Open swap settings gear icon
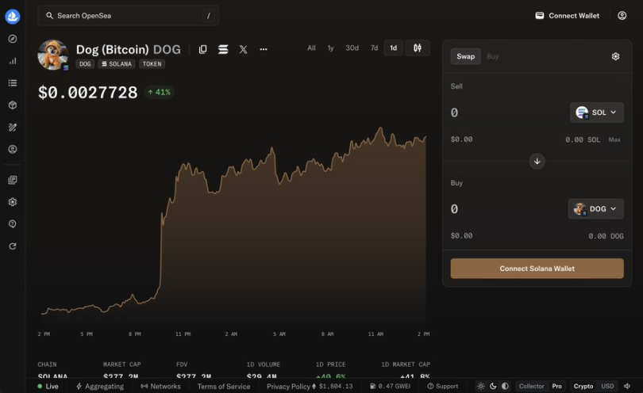This screenshot has width=643, height=393. pyautogui.click(x=615, y=56)
